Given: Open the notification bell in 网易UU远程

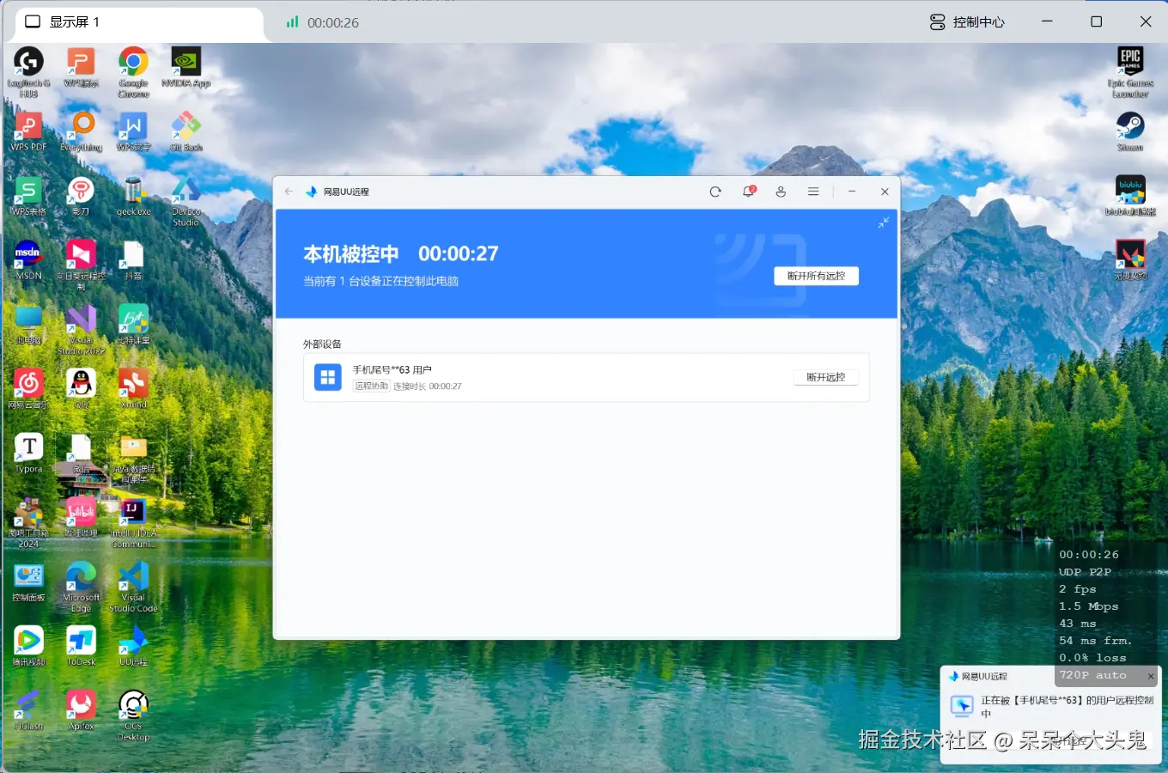Looking at the screenshot, I should pos(748,192).
